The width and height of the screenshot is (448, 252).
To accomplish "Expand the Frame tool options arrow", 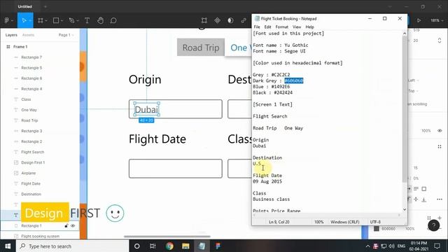I will tap(46, 20).
